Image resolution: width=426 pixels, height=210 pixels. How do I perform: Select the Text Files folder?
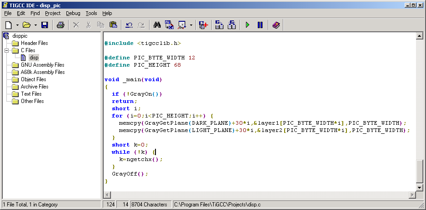[31, 94]
